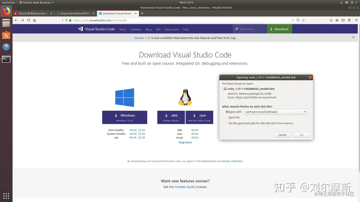
Task: Show site information via the info icon
Action: click(62, 20)
